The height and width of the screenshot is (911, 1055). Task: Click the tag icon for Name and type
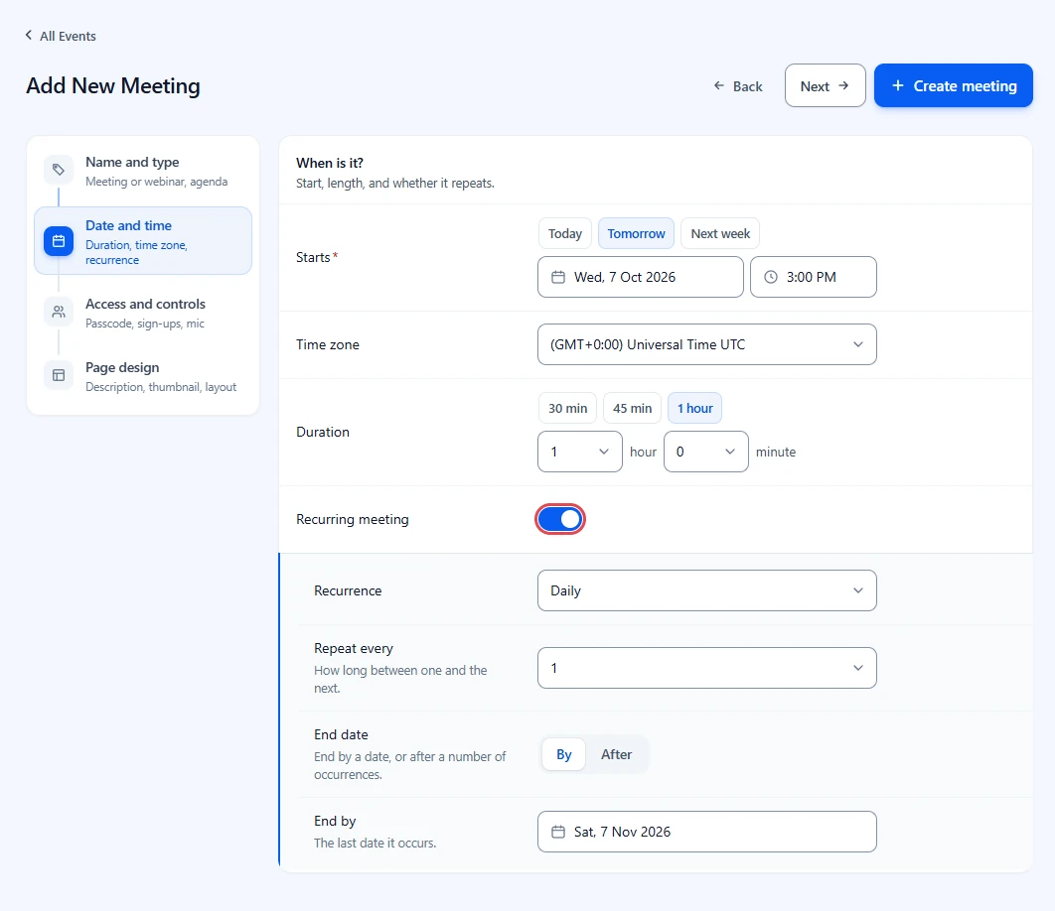pyautogui.click(x=59, y=170)
